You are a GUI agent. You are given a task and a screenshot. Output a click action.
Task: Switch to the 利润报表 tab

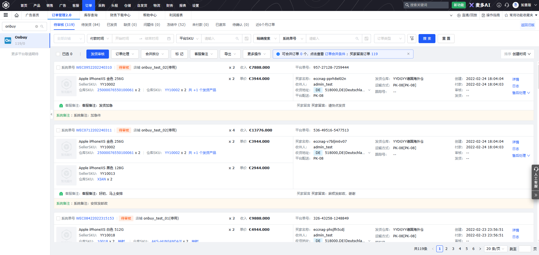(176, 15)
